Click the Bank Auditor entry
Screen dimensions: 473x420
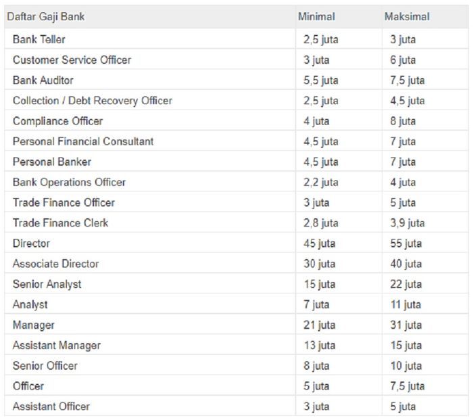pos(43,80)
